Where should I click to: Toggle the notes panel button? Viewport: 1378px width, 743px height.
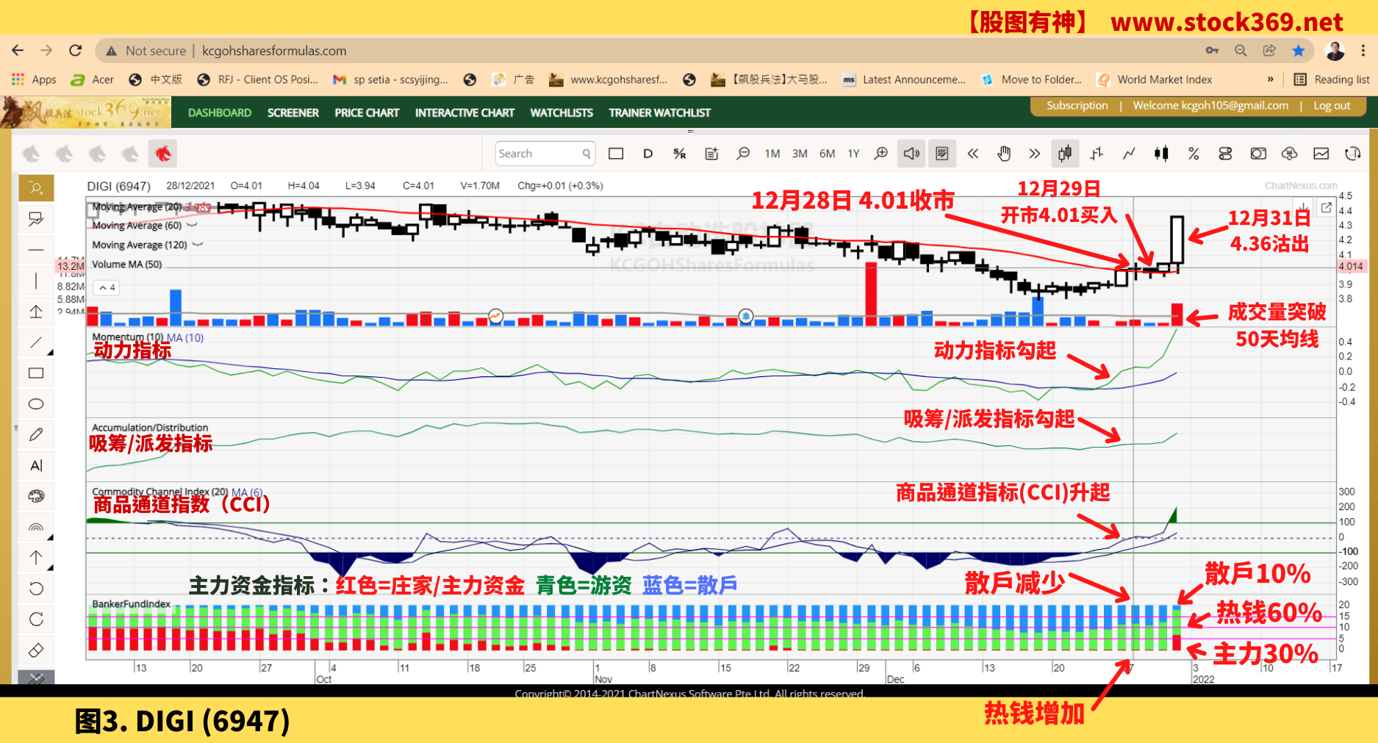(942, 154)
